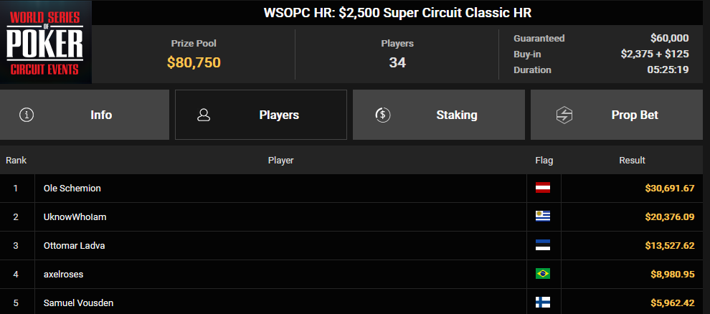Click the Brazil flag for axelroses
This screenshot has width=710, height=314.
[543, 274]
